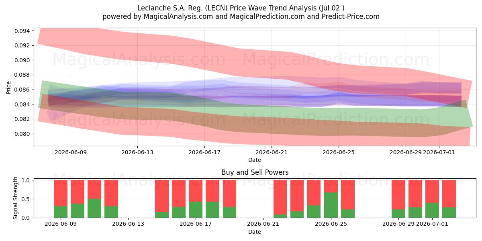
Task: Click the 0.088 price tick label
Action: pyautogui.click(x=23, y=75)
